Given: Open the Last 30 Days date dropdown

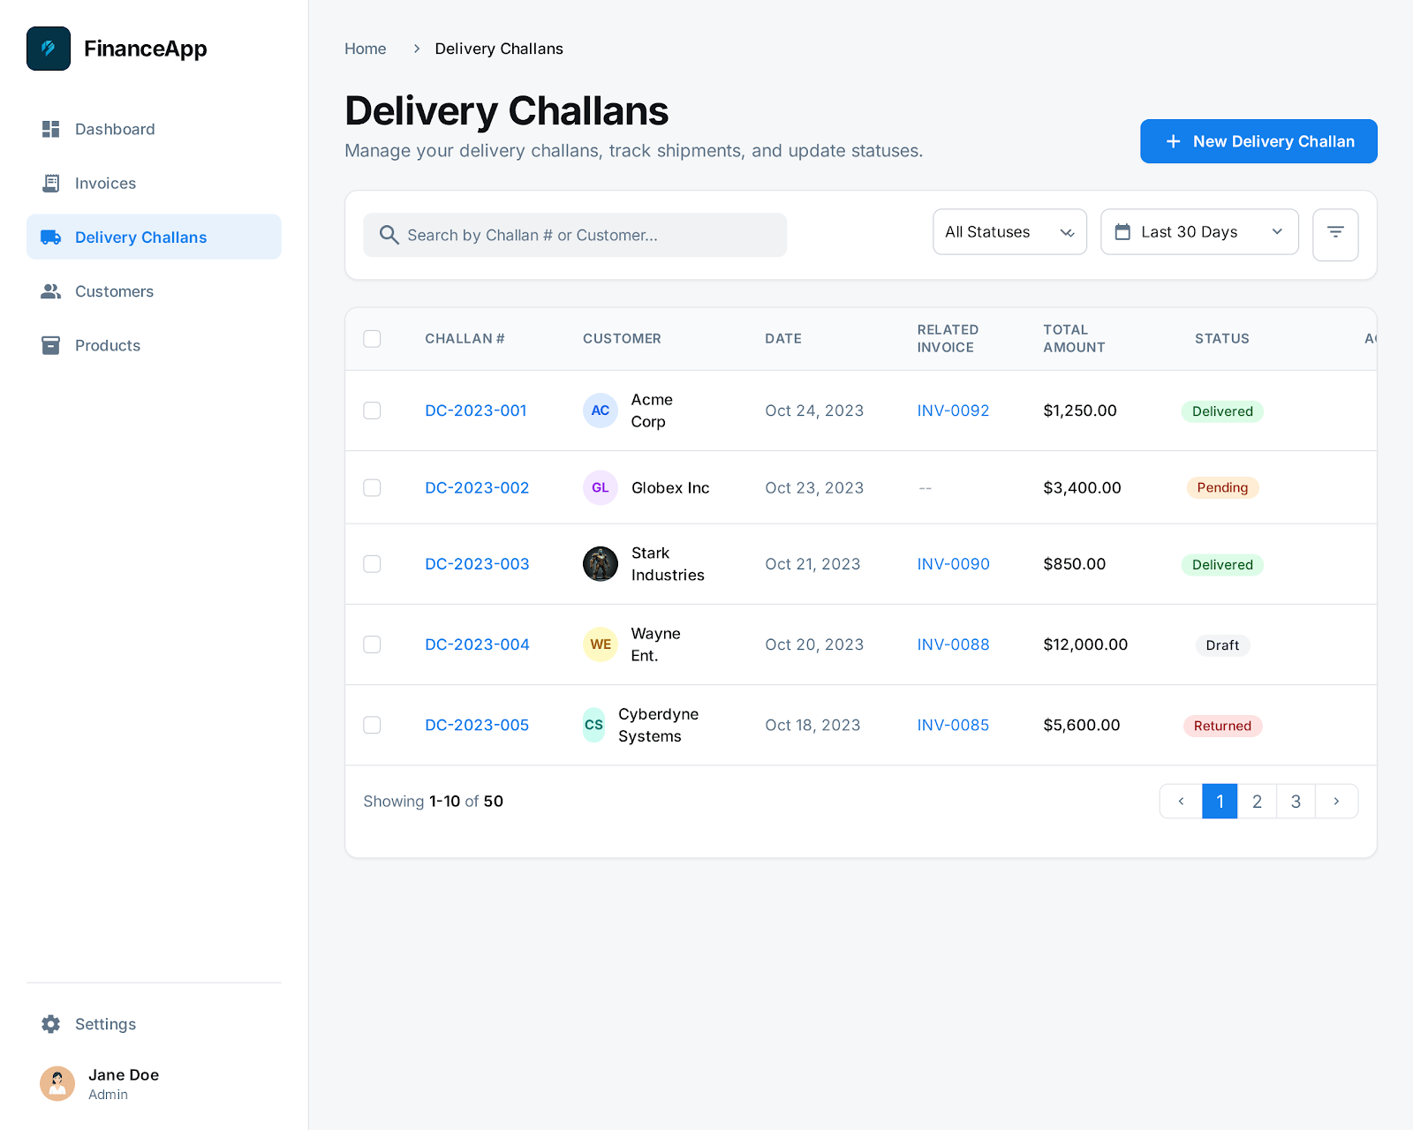Looking at the screenshot, I should pyautogui.click(x=1198, y=232).
